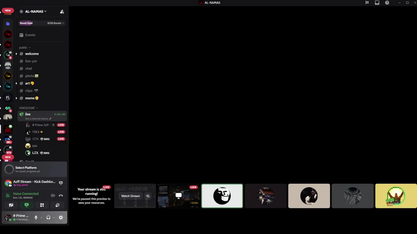Open the headphone output options arrow
The width and height of the screenshot is (417, 234).
click(54, 218)
